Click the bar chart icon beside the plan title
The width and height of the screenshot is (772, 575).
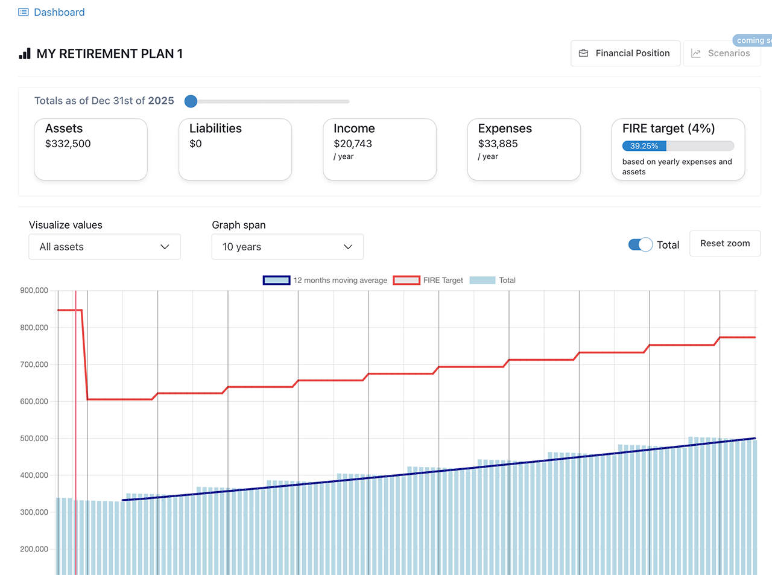click(x=24, y=53)
